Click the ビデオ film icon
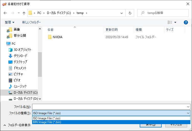Image resolution: width=192 pixels, height=131 pixels. click(10, 80)
